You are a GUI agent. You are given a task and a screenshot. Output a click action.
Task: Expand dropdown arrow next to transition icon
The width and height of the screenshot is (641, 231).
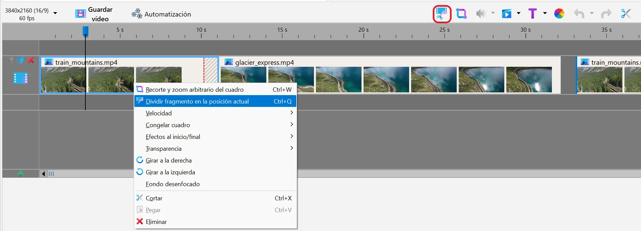click(518, 13)
